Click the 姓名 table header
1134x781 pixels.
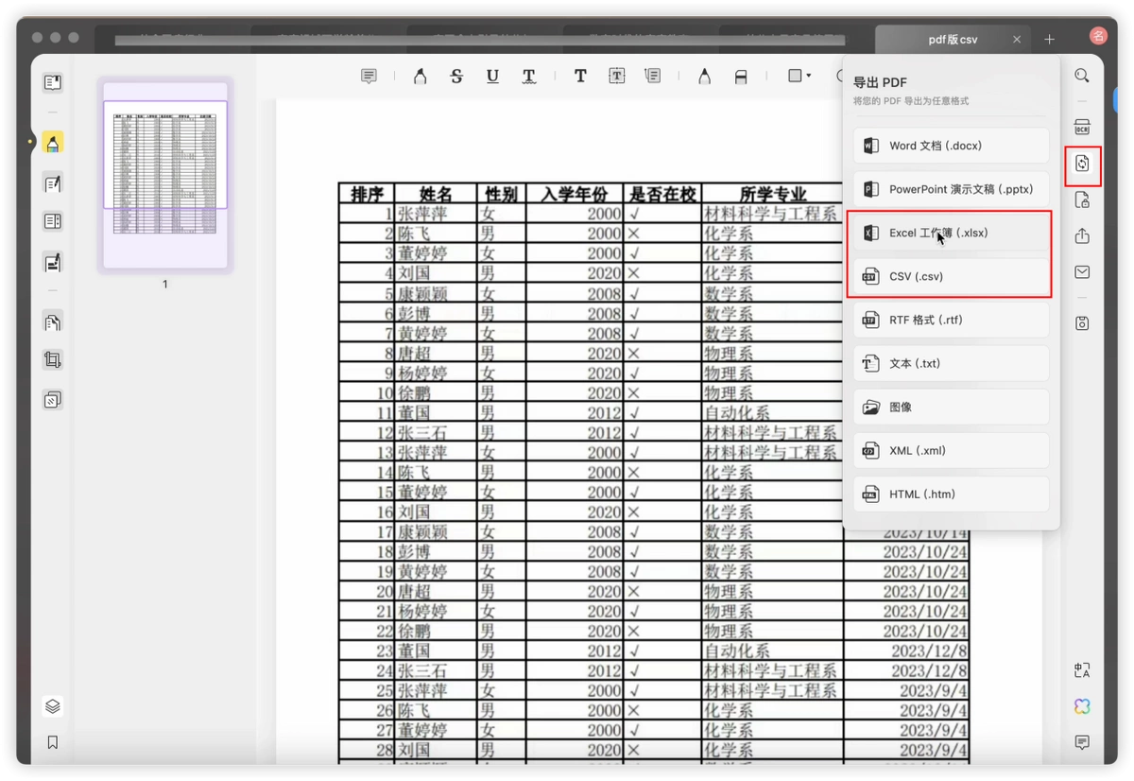pos(435,194)
